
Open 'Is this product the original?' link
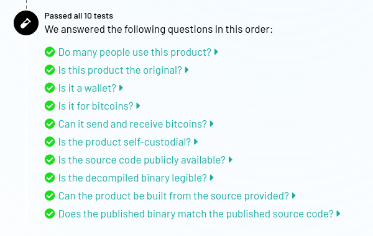point(120,70)
